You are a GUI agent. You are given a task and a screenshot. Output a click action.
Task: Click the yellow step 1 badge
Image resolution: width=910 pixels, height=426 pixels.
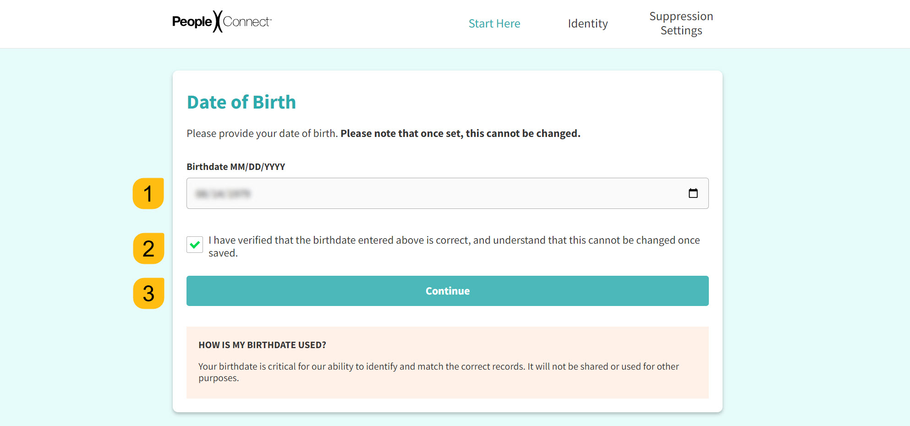[148, 194]
